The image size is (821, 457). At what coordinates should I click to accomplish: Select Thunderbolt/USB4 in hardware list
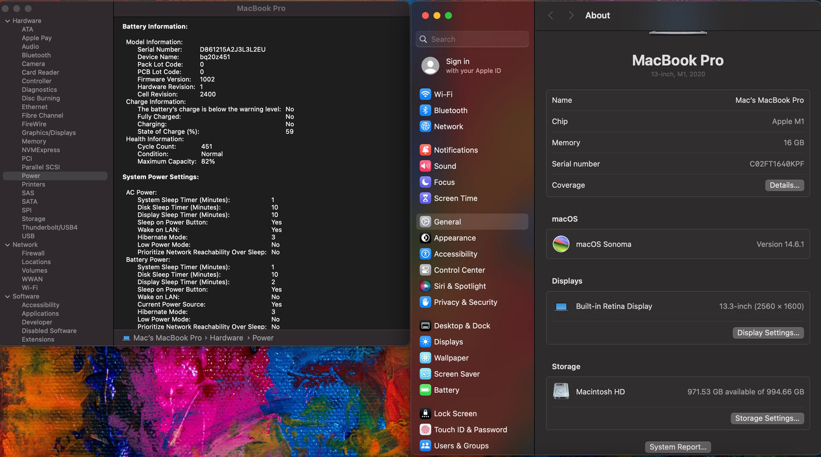click(x=49, y=228)
